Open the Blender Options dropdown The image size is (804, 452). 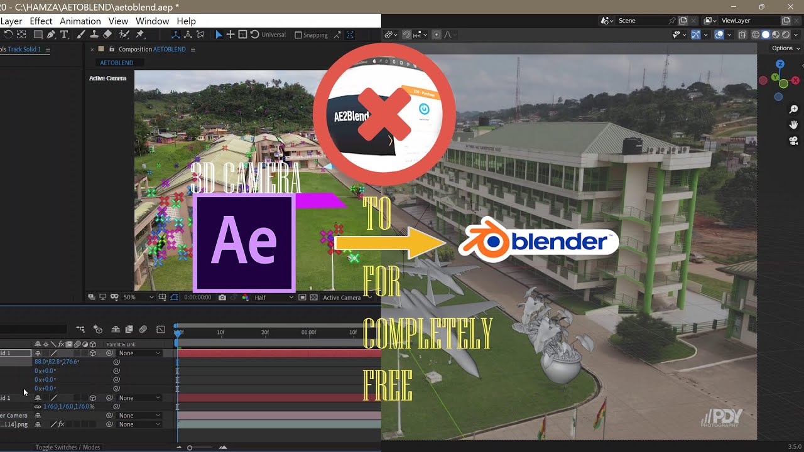click(x=785, y=48)
